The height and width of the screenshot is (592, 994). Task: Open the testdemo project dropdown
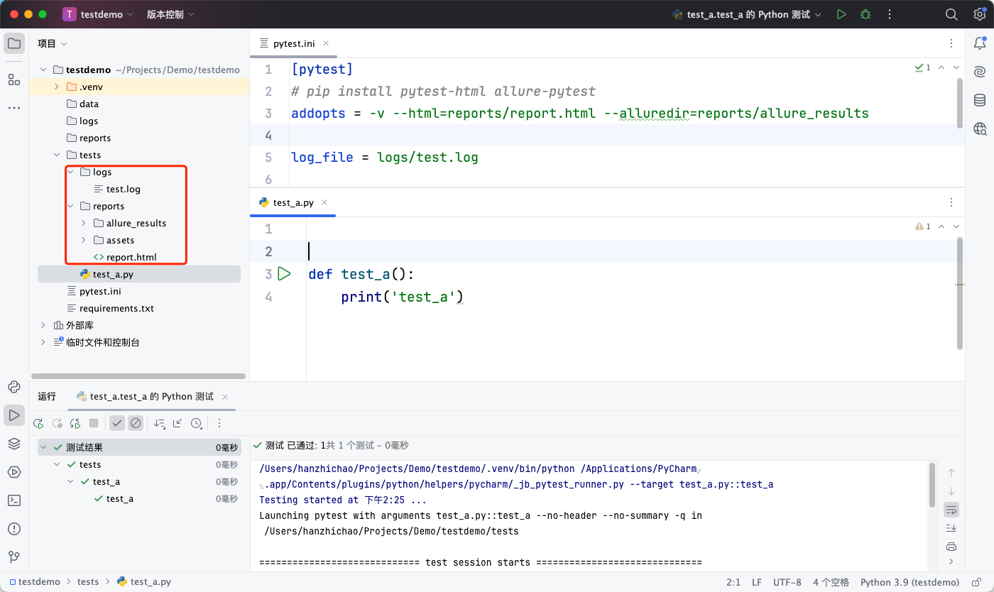coord(97,14)
